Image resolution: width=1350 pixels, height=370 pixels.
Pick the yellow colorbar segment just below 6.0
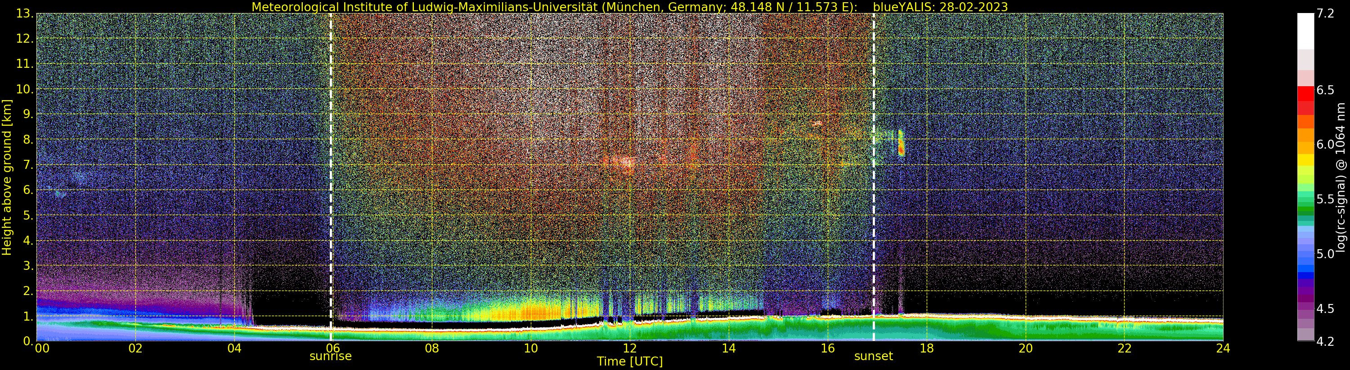(x=1305, y=159)
